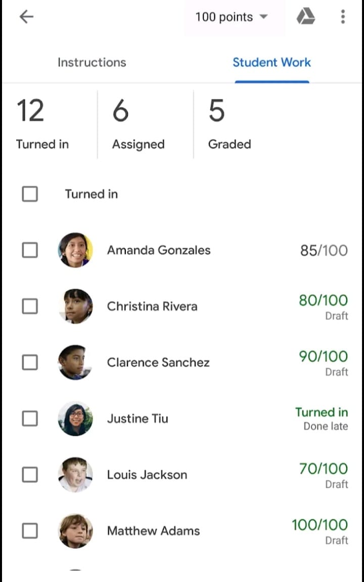Filter by the 6 Assigned count
This screenshot has width=364, height=582.
[x=138, y=124]
